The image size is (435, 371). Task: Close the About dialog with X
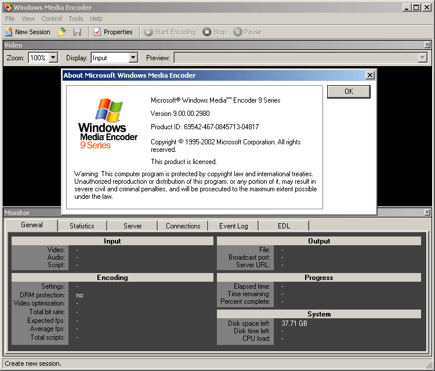pos(369,75)
